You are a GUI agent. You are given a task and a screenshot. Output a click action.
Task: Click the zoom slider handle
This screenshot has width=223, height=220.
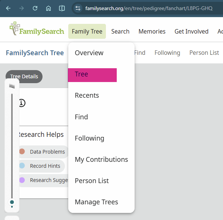coord(12,202)
